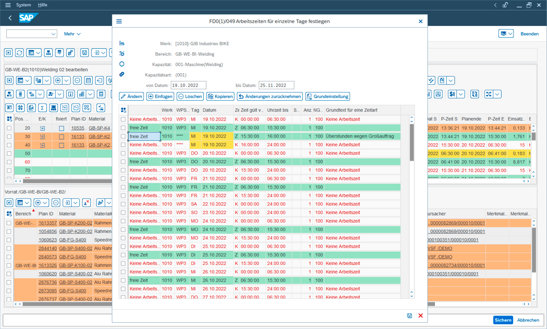Viewport: 547px width, 329px height.
Task: Expand the dollar-sign icon dropdown on the right
Action: point(461,94)
